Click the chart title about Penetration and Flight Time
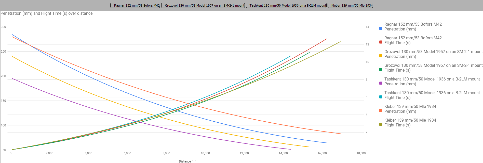Viewport: 483px width, 163px height. point(47,13)
